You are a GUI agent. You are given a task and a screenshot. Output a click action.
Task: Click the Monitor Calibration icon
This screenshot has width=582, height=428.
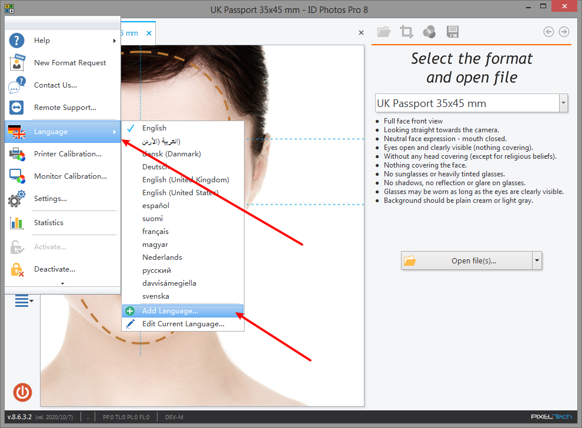17,176
